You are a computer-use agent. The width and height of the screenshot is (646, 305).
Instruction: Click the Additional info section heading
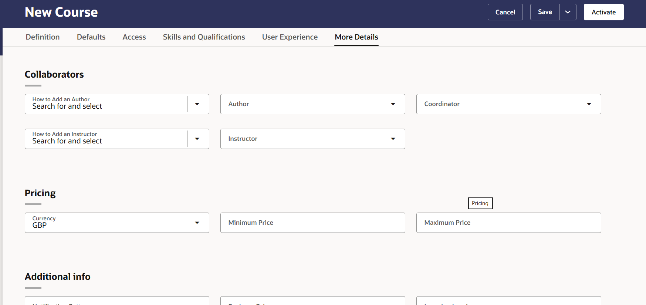58,277
